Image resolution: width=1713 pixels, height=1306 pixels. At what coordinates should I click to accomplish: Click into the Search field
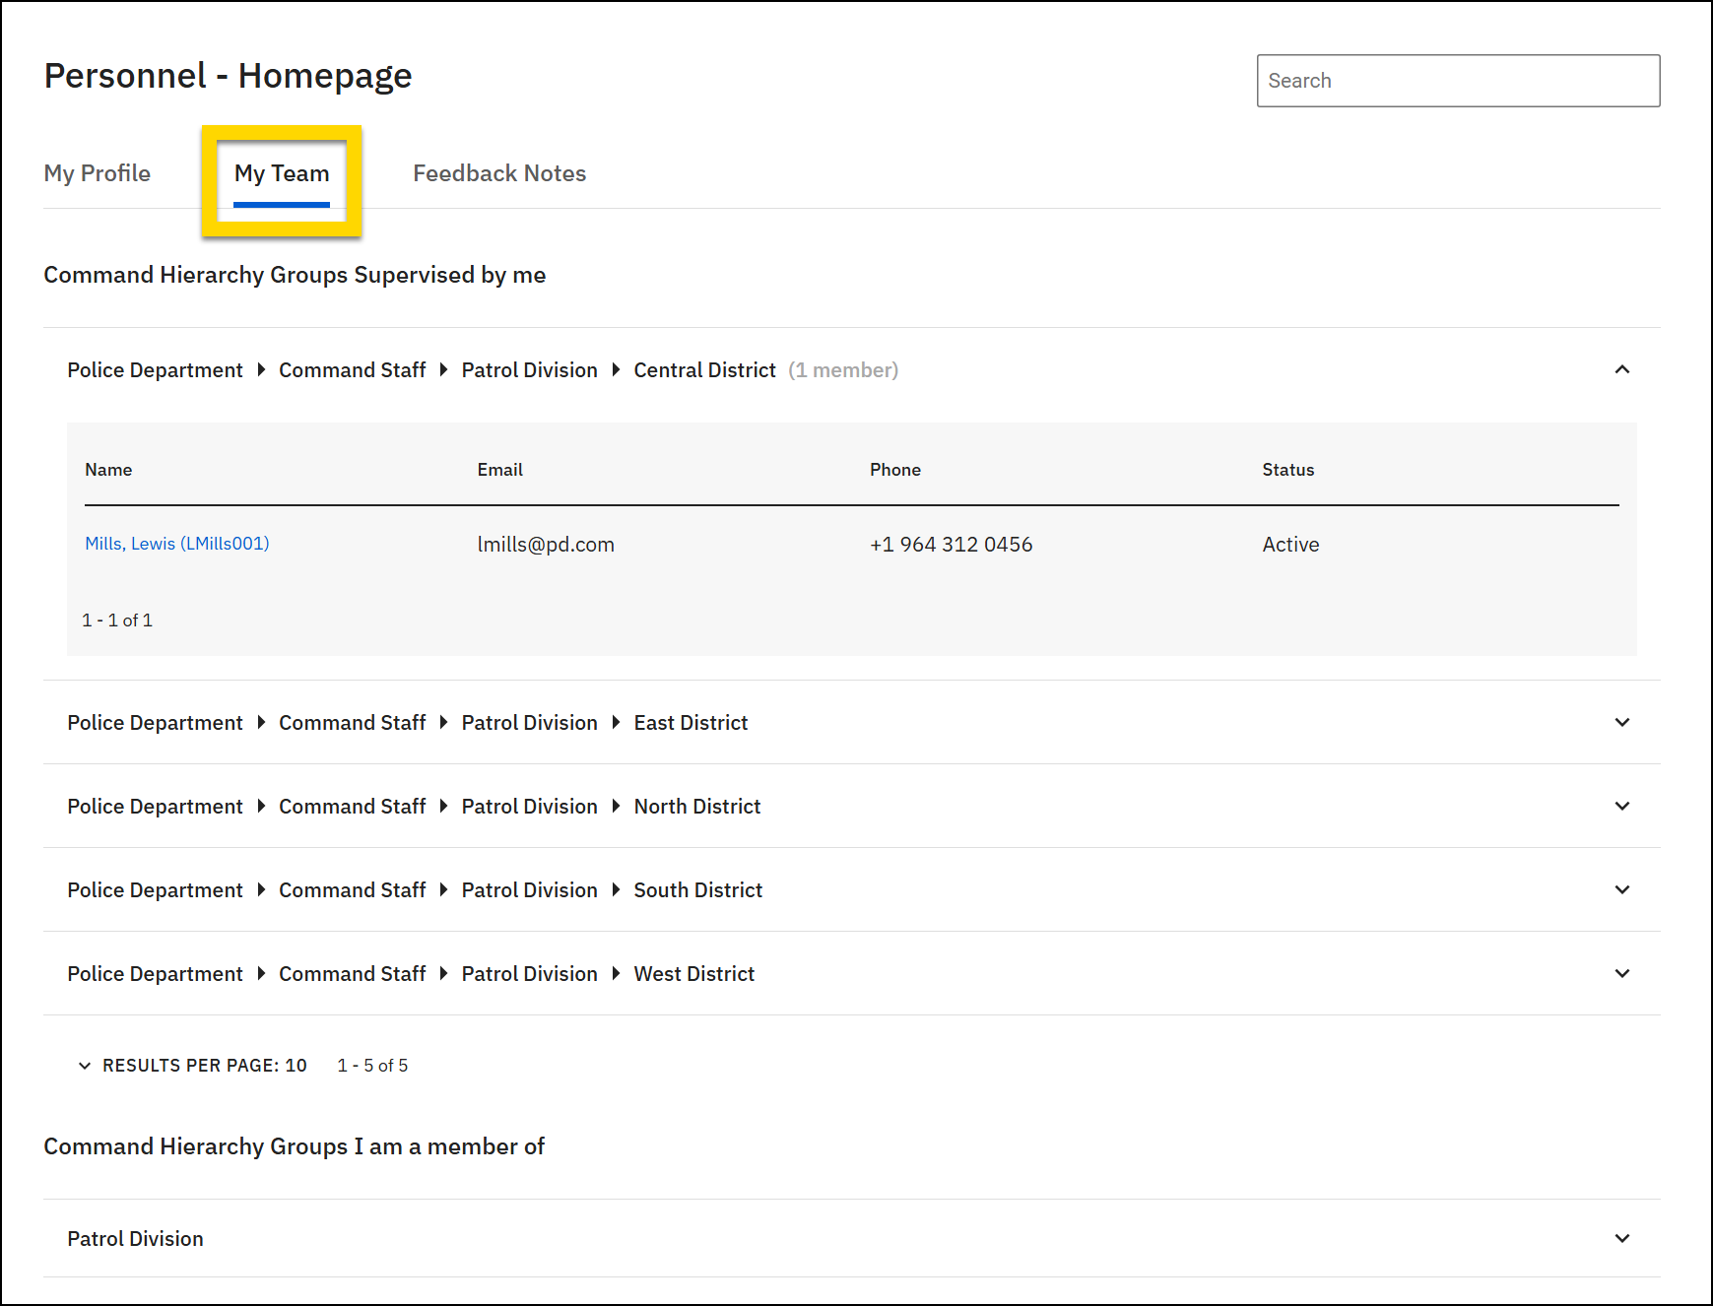(1458, 81)
